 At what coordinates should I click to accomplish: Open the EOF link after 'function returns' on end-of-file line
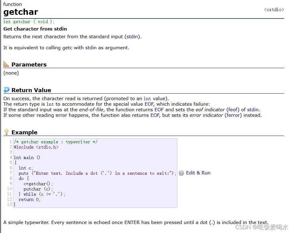(159, 110)
